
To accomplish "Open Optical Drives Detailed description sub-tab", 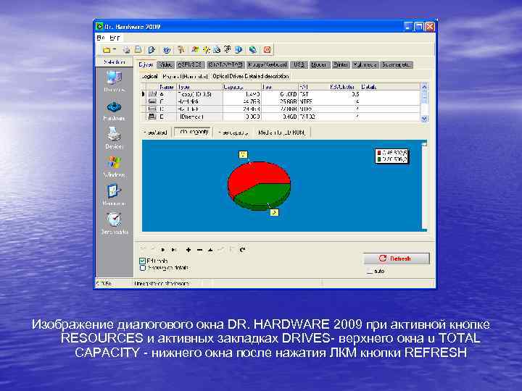I will point(251,76).
